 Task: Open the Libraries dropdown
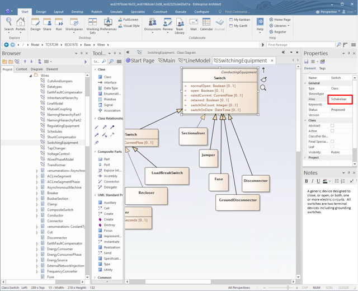coord(280,26)
